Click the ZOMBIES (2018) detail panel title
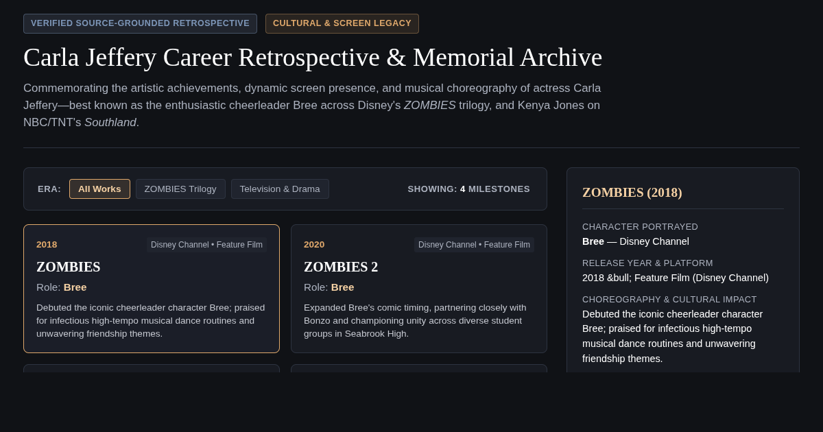823x432 pixels. (632, 193)
